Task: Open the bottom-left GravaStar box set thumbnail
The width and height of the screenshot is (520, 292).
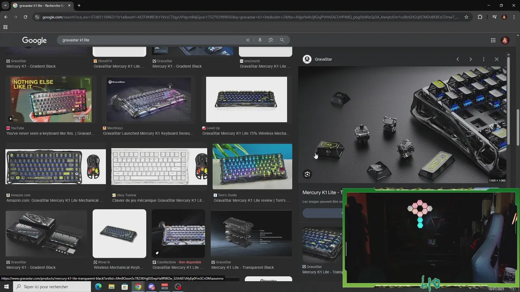Action: [46, 234]
